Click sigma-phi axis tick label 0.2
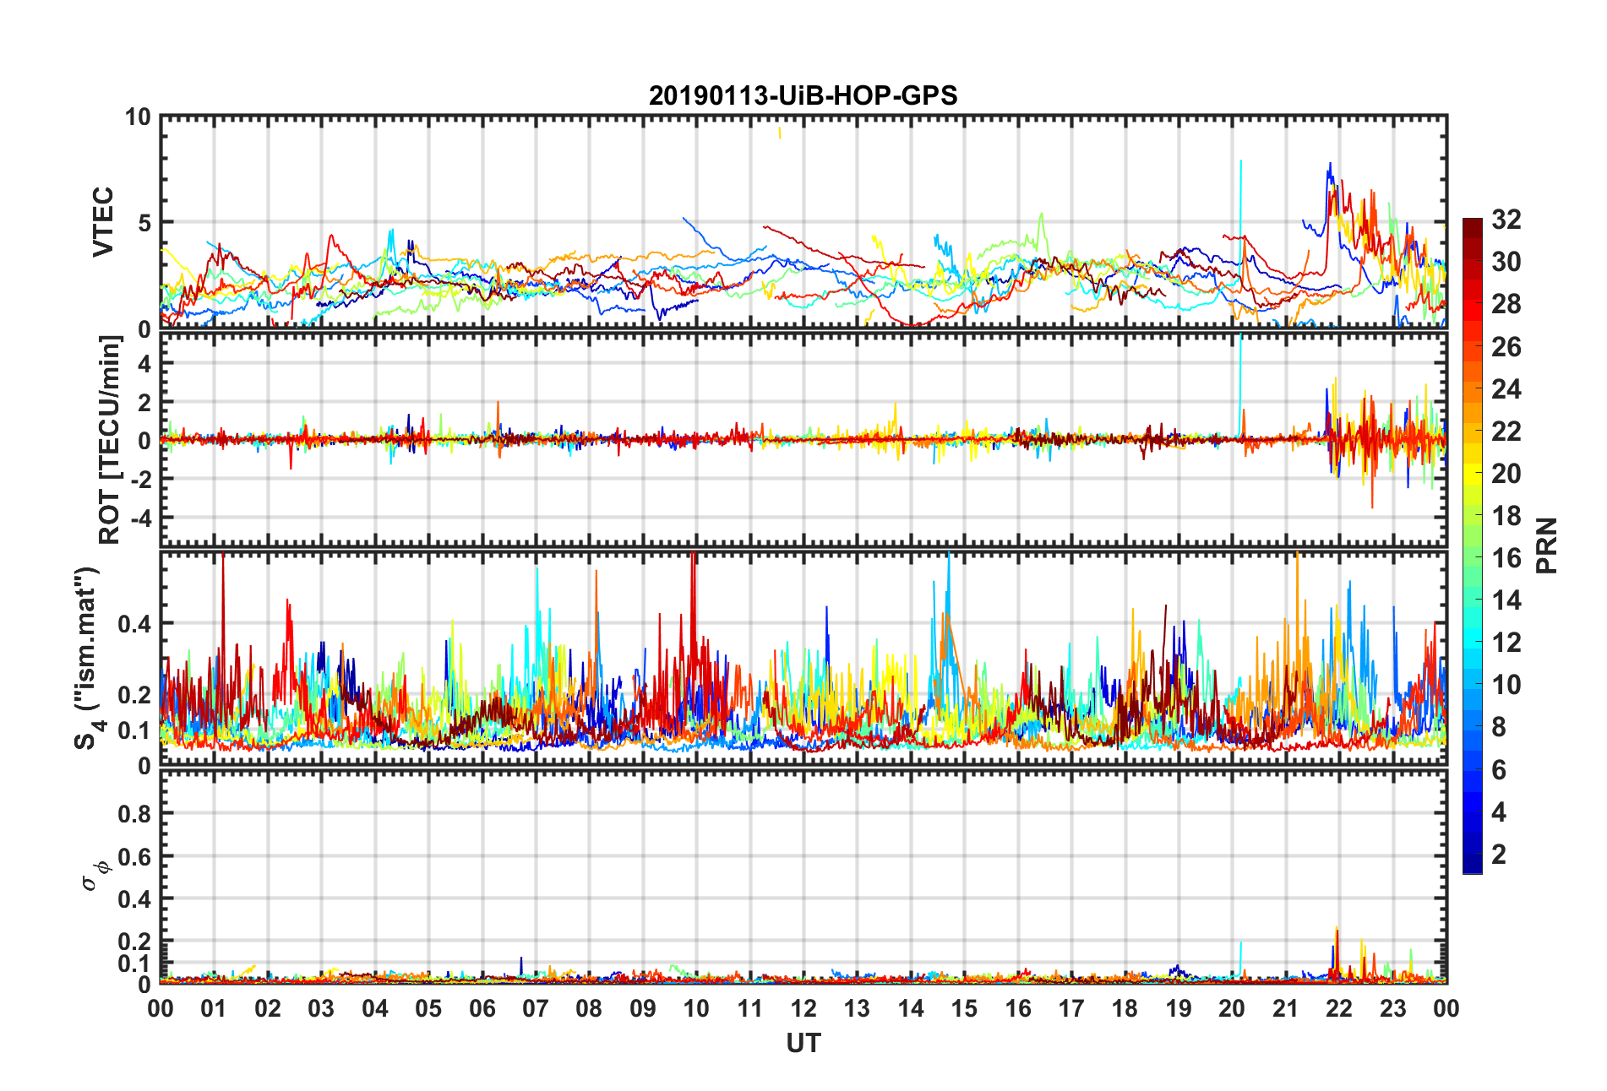Image resolution: width=1607 pixels, height=1091 pixels. pos(135,942)
